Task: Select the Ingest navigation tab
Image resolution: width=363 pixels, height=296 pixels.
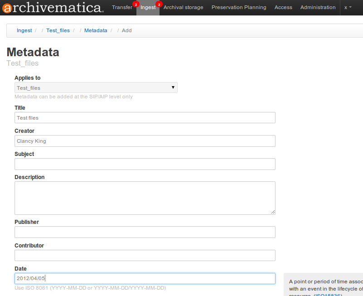Action: point(148,7)
